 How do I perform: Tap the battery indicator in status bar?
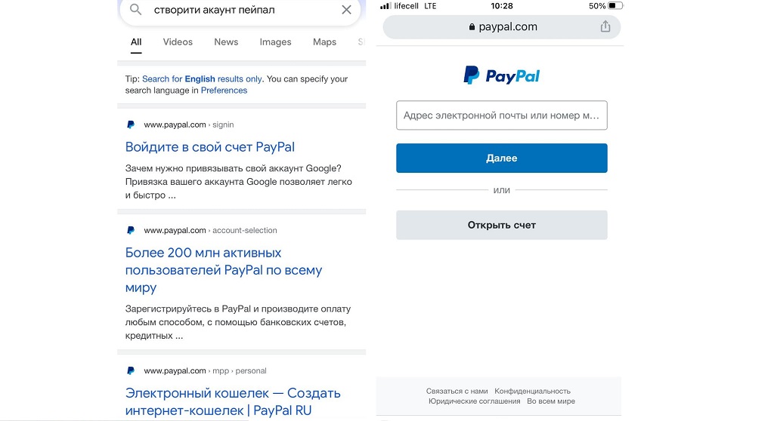pos(615,6)
